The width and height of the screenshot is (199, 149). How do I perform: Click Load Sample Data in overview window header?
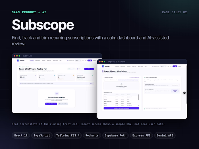[x=71, y=60]
